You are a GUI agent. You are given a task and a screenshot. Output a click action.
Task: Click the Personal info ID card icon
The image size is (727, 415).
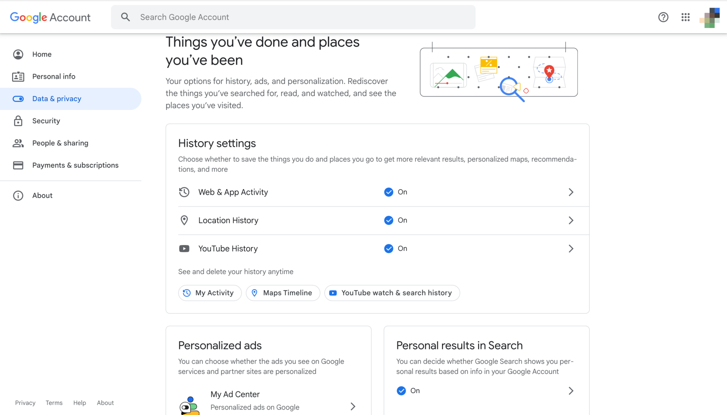point(18,77)
